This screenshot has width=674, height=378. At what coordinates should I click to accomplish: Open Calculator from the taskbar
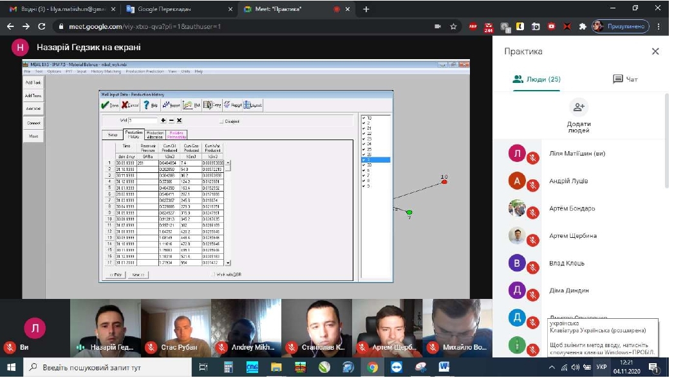tap(229, 368)
